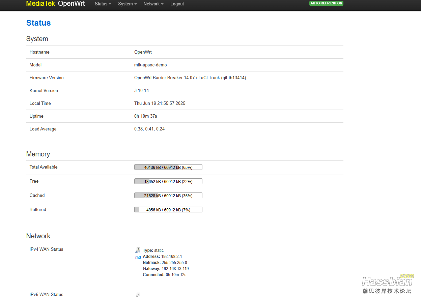Click the Total Available label
This screenshot has width=421, height=297.
(44, 167)
